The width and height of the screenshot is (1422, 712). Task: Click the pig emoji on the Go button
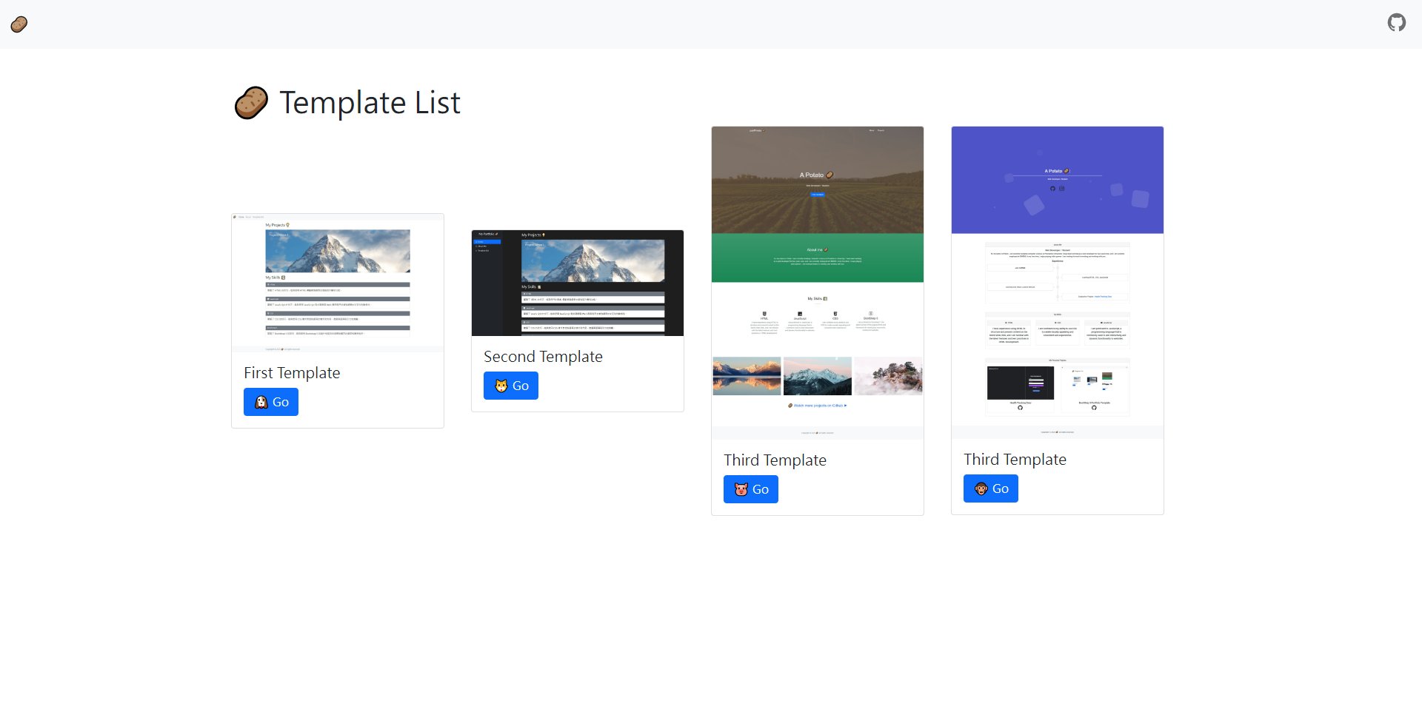[x=741, y=489]
